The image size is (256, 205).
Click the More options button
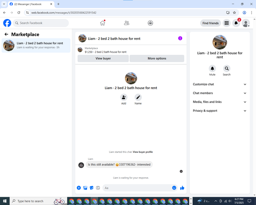tap(157, 58)
